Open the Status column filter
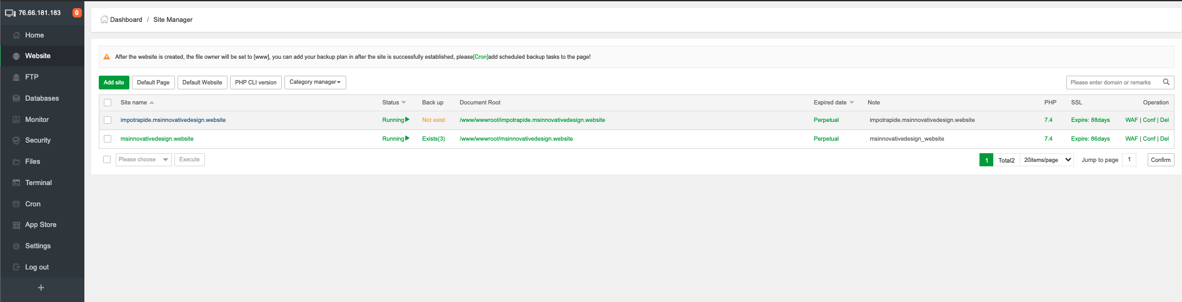Image resolution: width=1182 pixels, height=302 pixels. pyautogui.click(x=394, y=103)
